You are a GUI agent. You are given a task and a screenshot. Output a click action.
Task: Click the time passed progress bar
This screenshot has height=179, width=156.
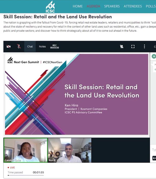pyautogui.click(x=26, y=175)
